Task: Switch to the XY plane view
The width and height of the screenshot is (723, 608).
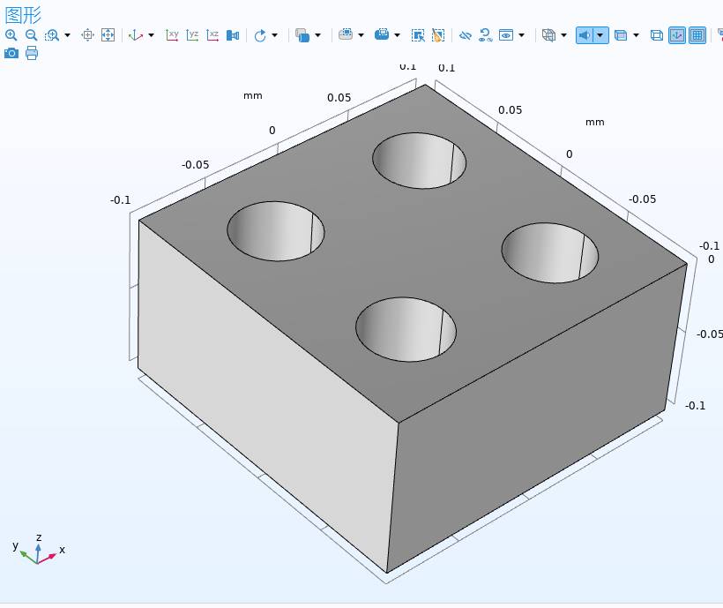Action: (172, 35)
